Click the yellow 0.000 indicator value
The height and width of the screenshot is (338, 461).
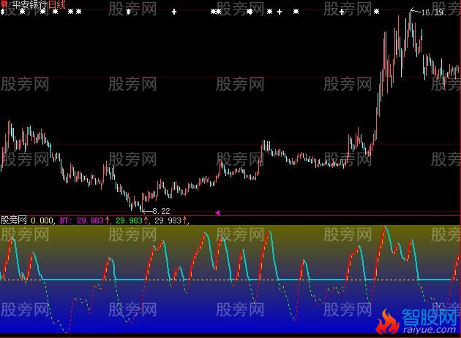click(42, 220)
